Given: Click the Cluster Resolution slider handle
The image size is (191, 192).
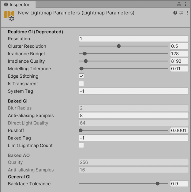Looking at the screenshot, I should [119, 46].
